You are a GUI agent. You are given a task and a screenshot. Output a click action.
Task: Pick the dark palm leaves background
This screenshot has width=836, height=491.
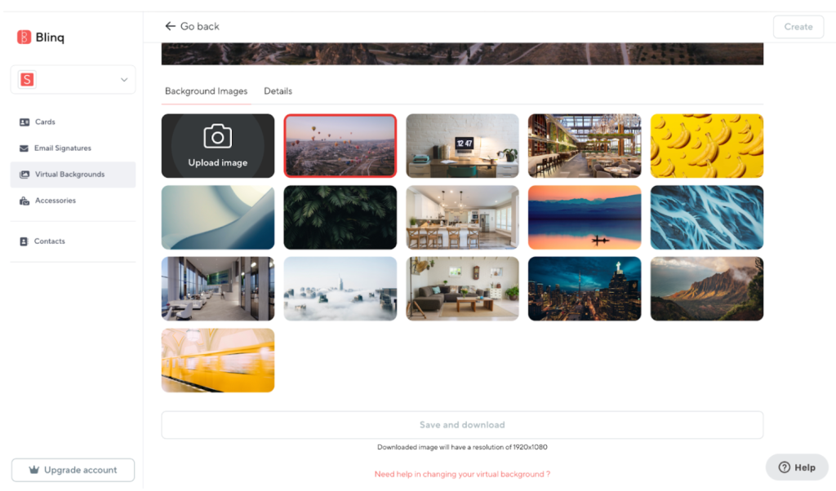(x=340, y=218)
